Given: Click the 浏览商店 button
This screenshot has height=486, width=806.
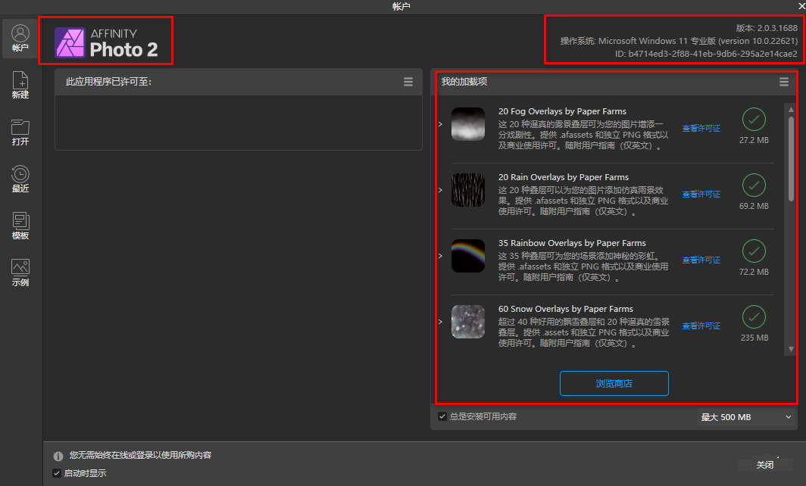Looking at the screenshot, I should pyautogui.click(x=614, y=383).
